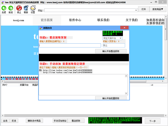The height and width of the screenshot is (126, 168).
Task: Click 确认开始整店抓取 button
Action: coord(111,51)
